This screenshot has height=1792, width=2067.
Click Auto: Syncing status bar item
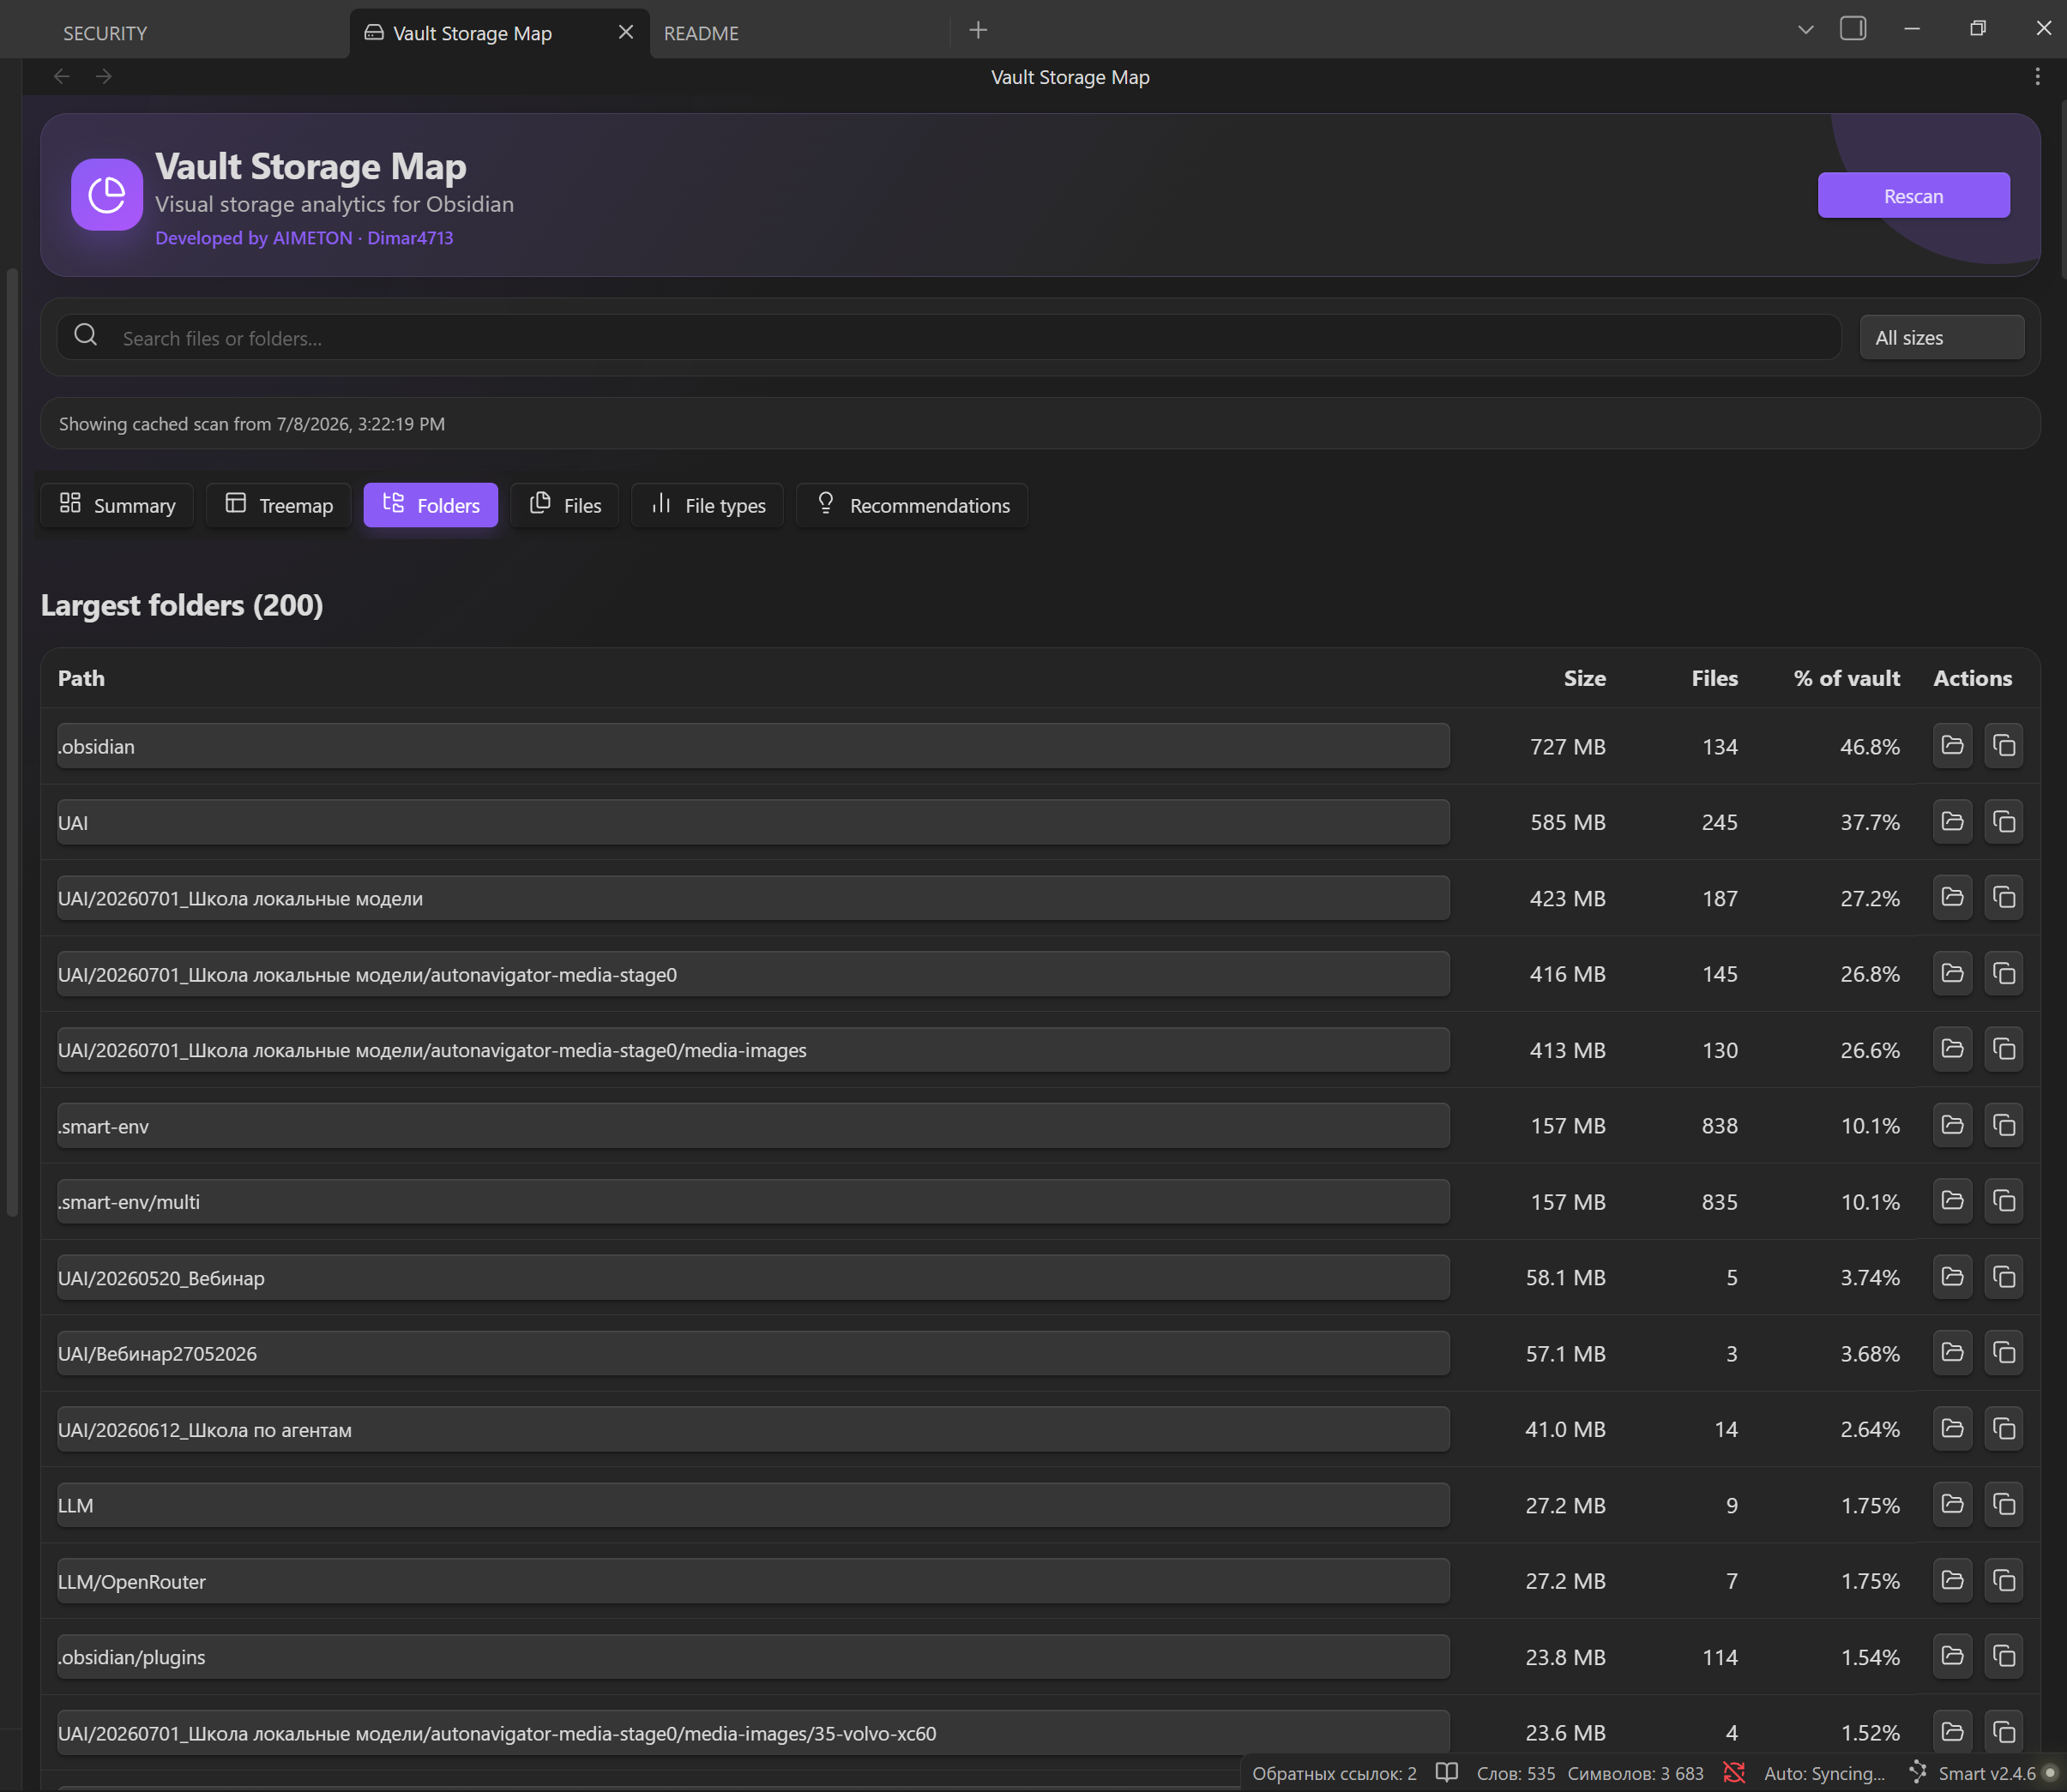pos(1824,1773)
